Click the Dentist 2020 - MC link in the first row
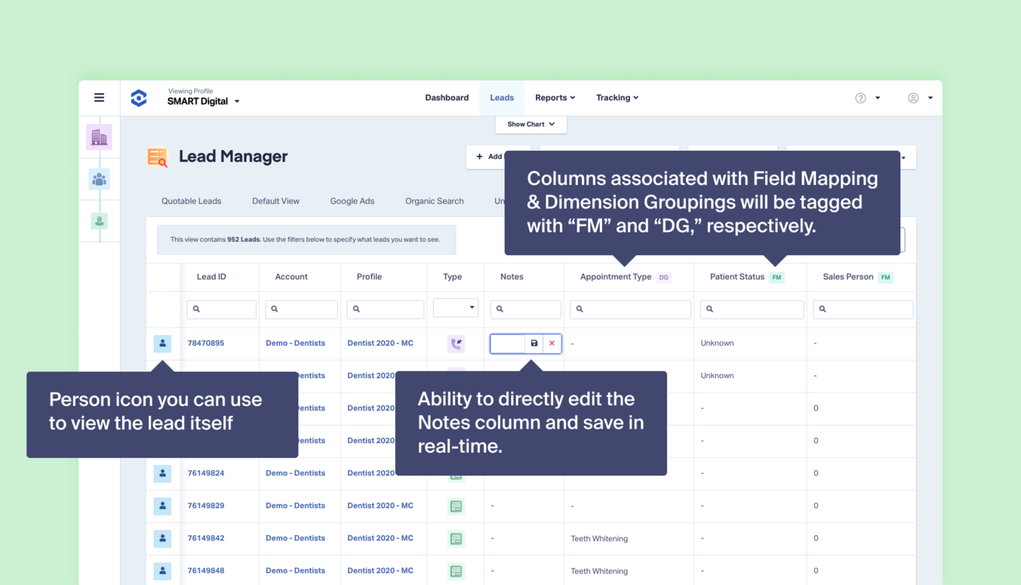The height and width of the screenshot is (585, 1021). (x=380, y=343)
